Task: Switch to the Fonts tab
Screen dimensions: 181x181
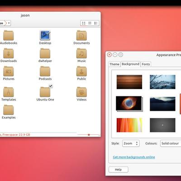Action: pyautogui.click(x=146, y=64)
